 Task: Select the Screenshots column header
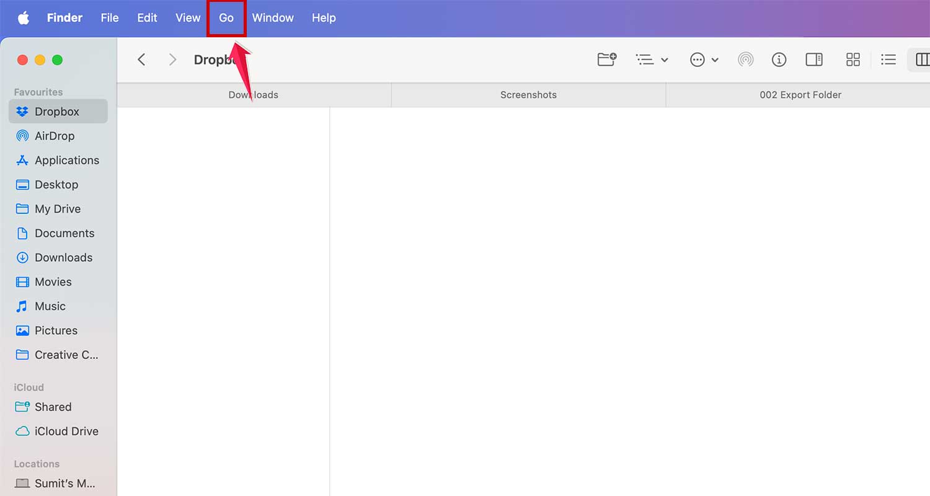pos(528,94)
